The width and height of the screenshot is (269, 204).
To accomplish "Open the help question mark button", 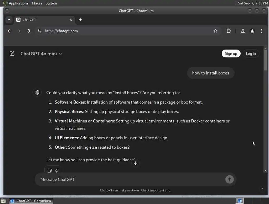I will (x=262, y=189).
